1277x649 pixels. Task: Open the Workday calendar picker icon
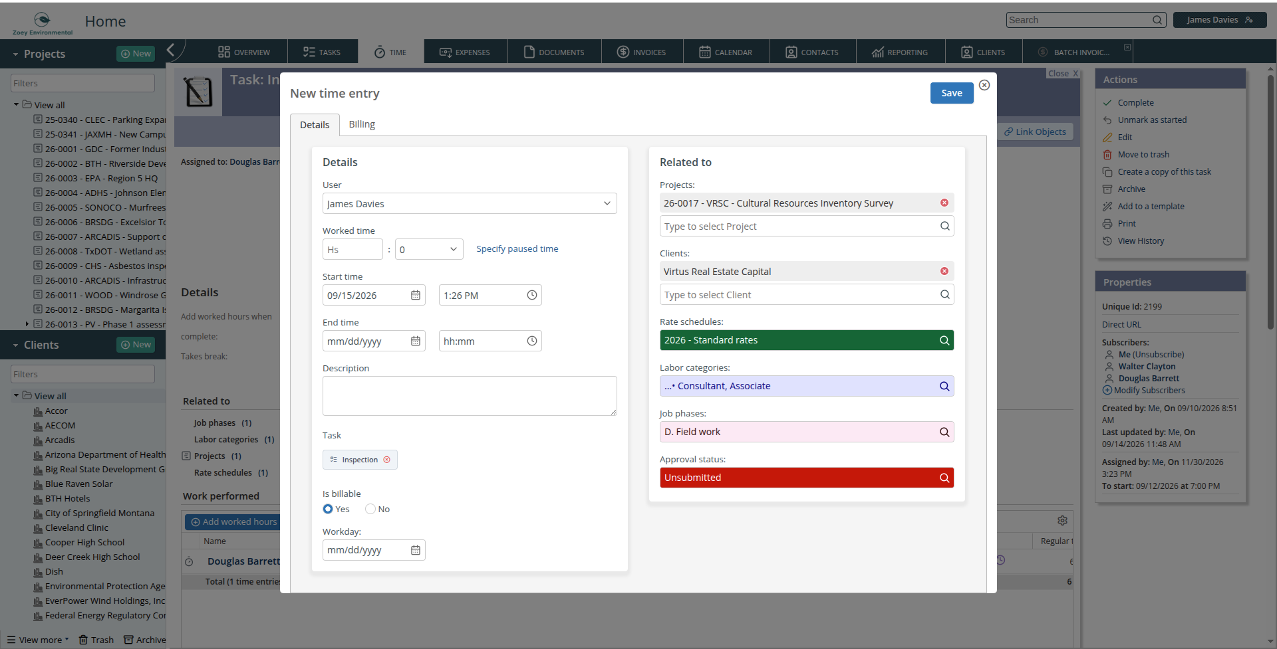coord(415,551)
